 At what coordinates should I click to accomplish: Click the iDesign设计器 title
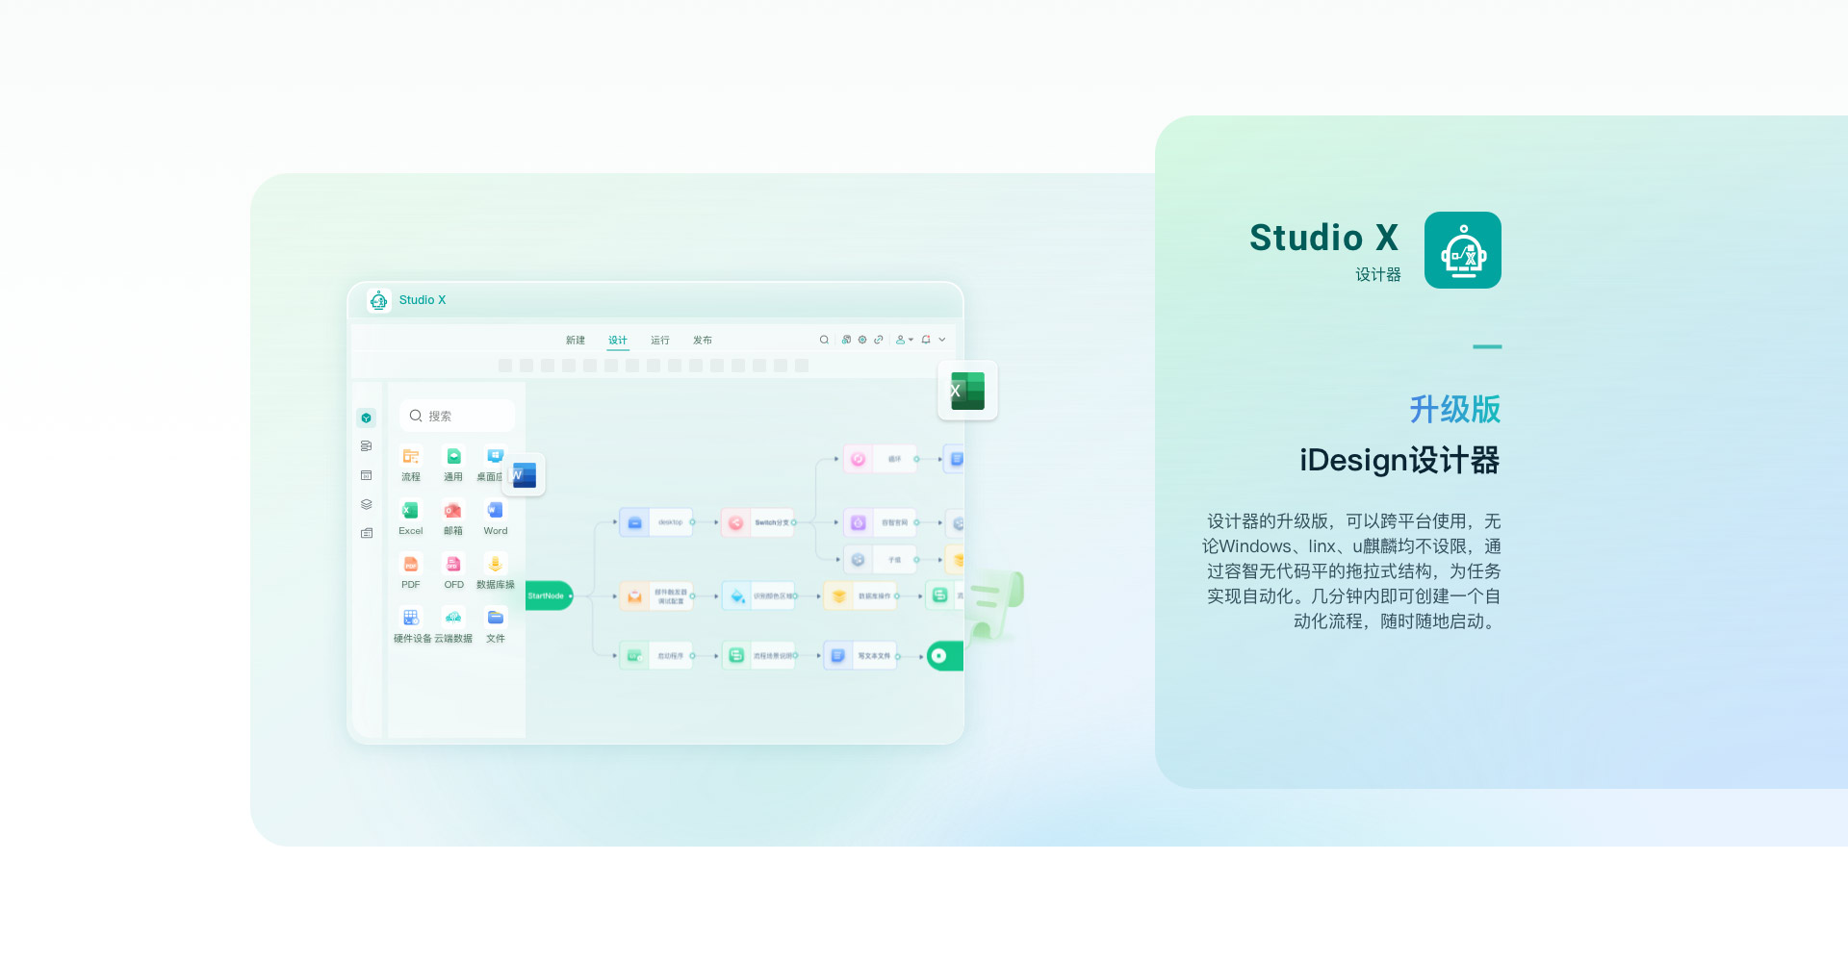pyautogui.click(x=1399, y=460)
